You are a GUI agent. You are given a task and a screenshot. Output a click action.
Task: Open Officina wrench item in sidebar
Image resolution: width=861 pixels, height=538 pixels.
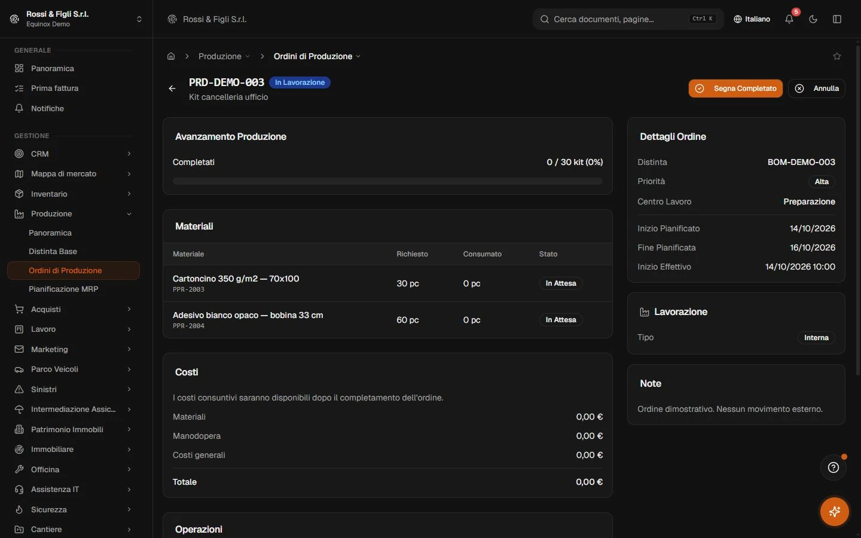click(73, 470)
